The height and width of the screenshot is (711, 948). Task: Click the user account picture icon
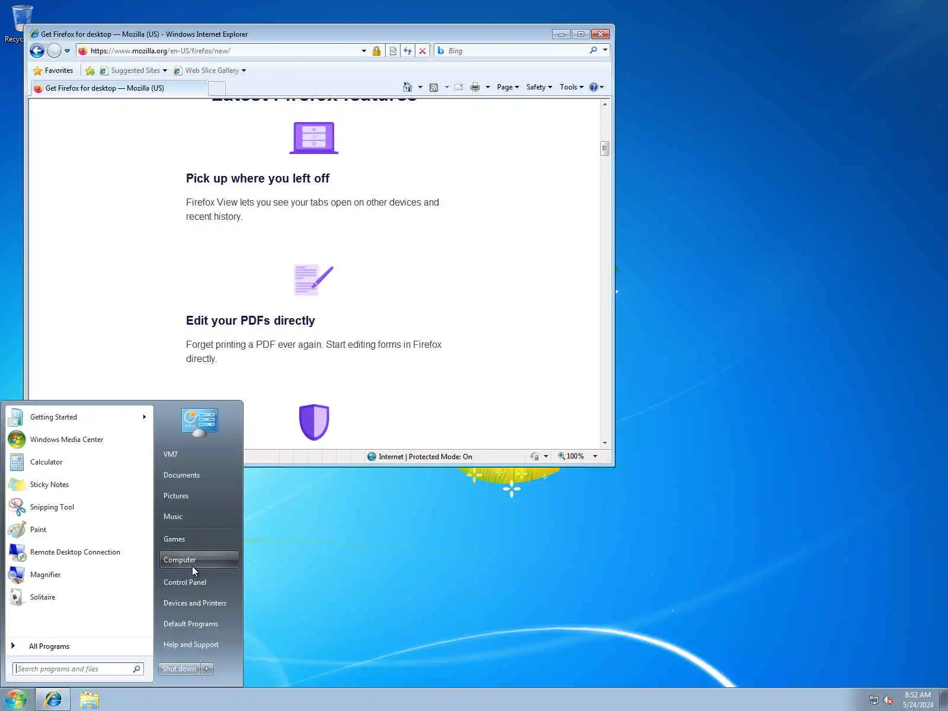point(200,422)
